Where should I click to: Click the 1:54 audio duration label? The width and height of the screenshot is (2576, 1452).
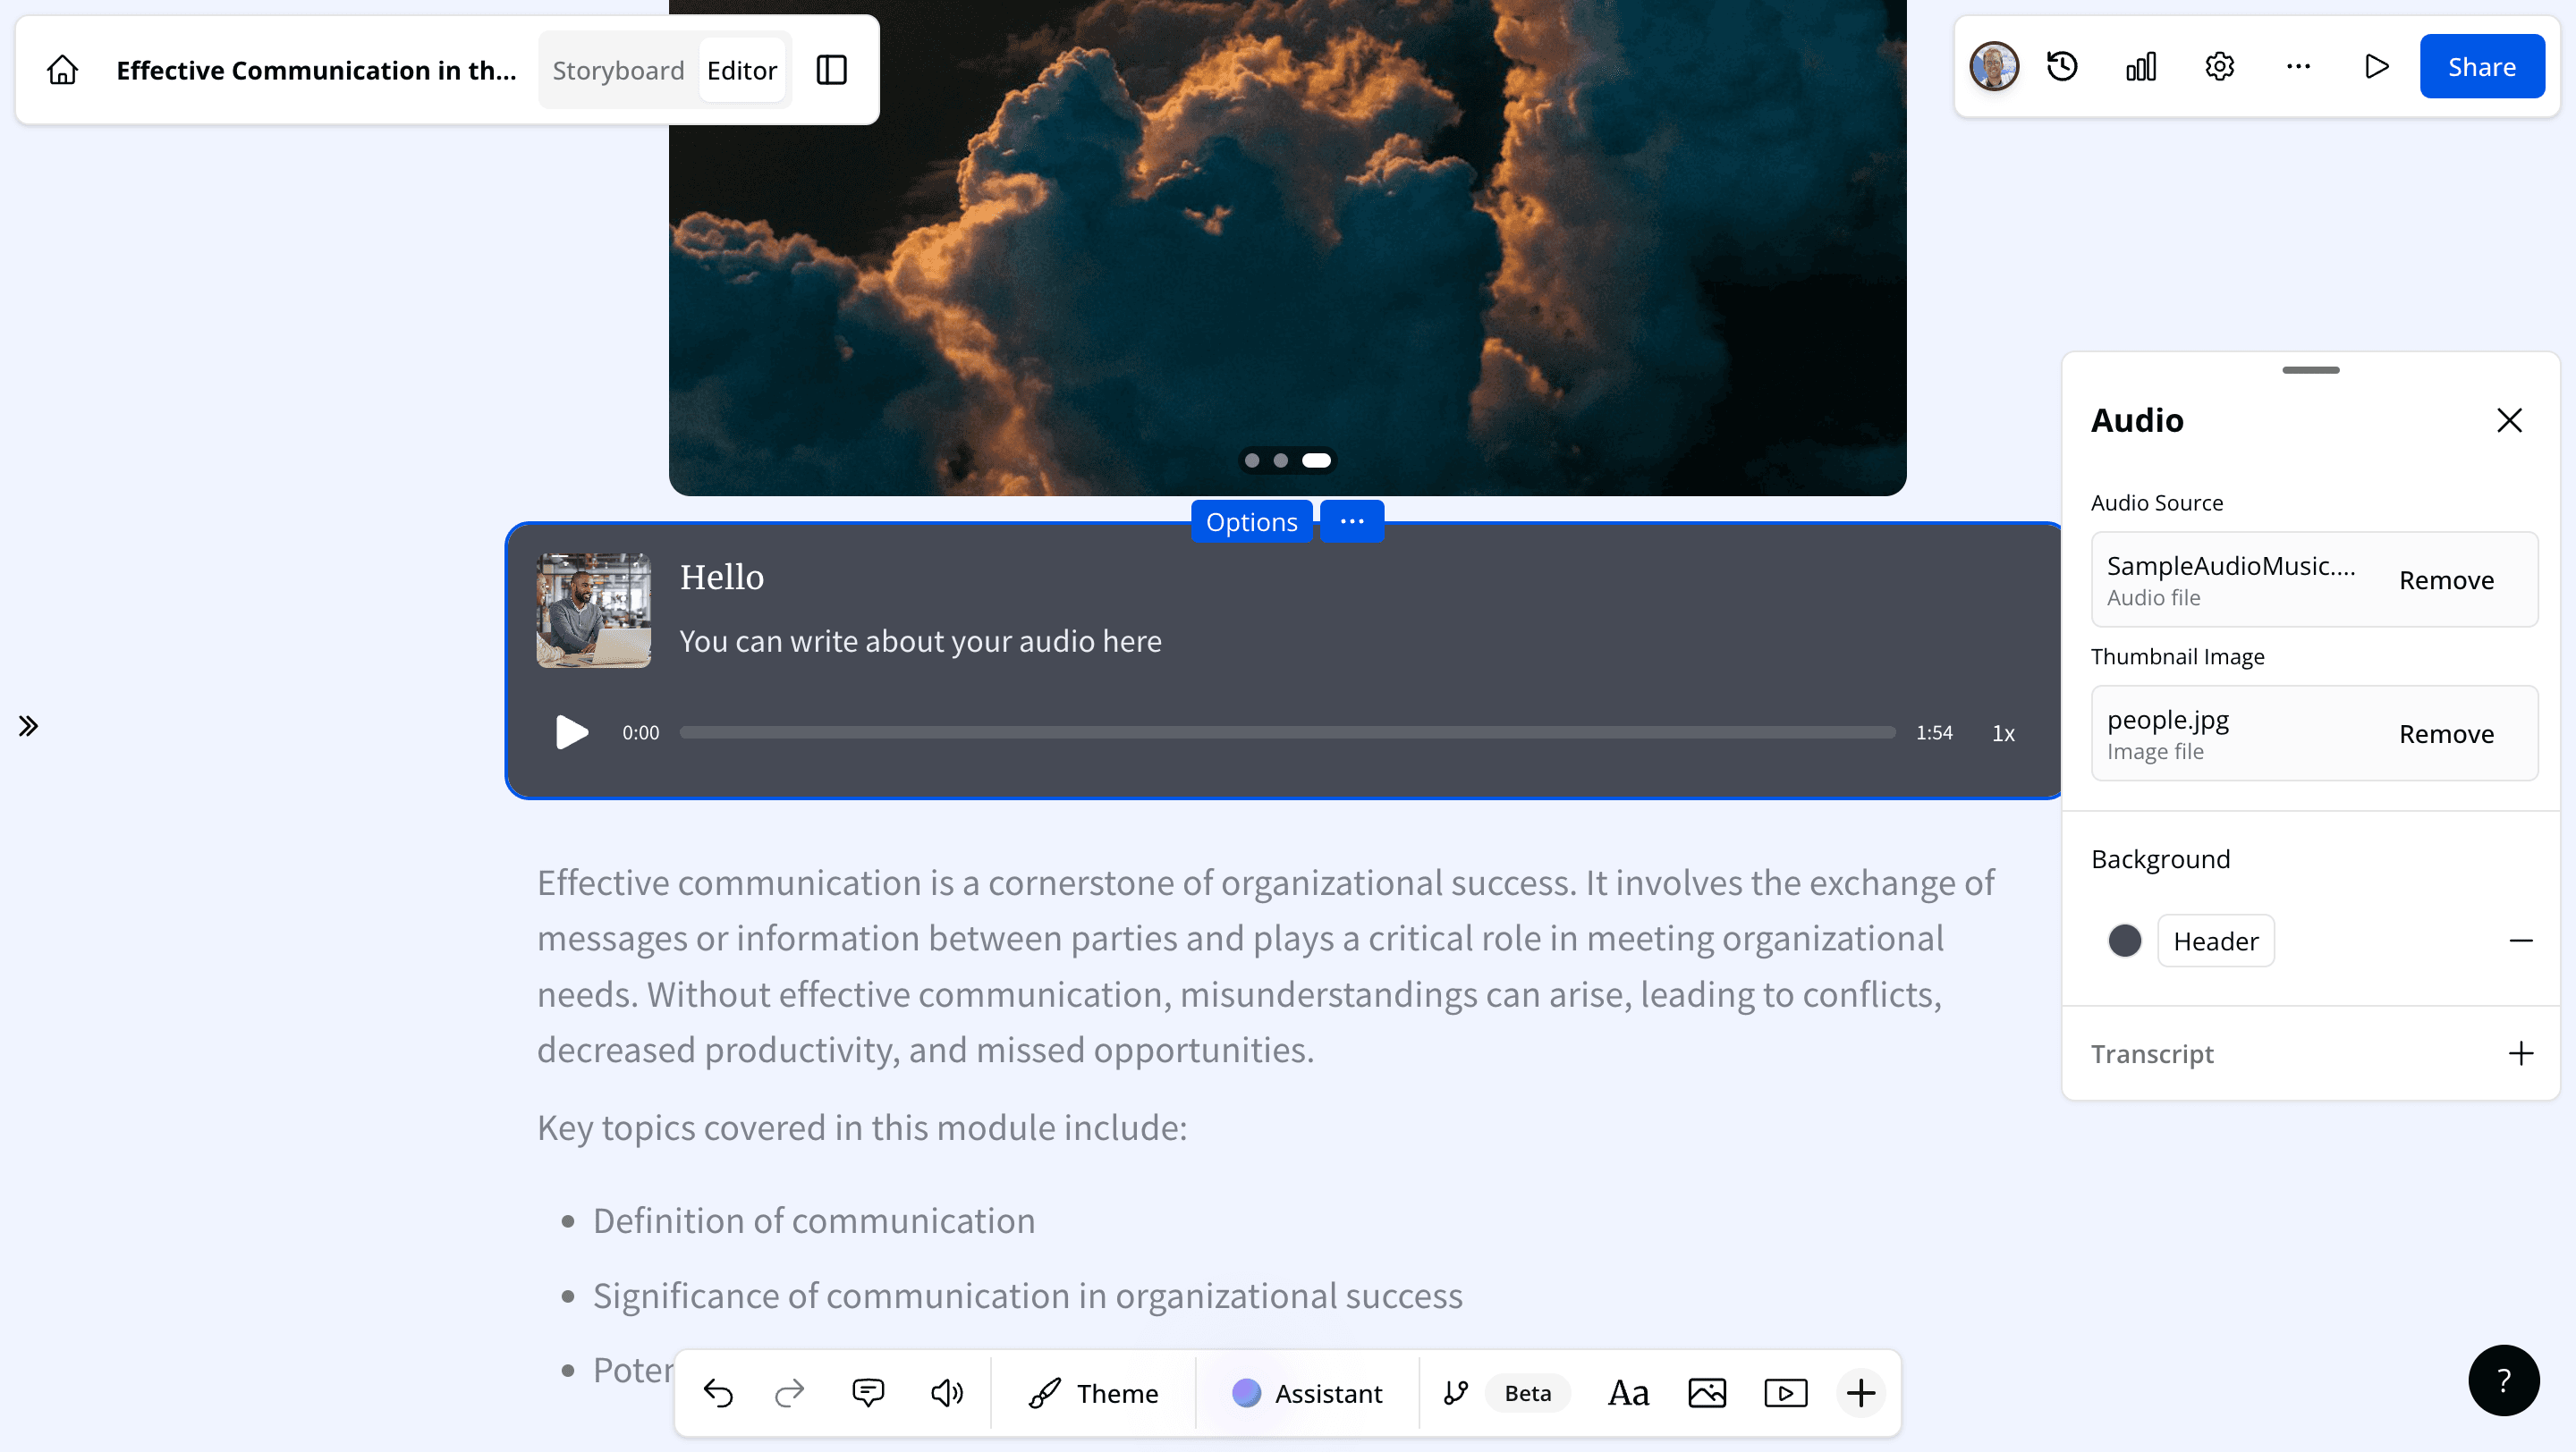tap(1934, 733)
